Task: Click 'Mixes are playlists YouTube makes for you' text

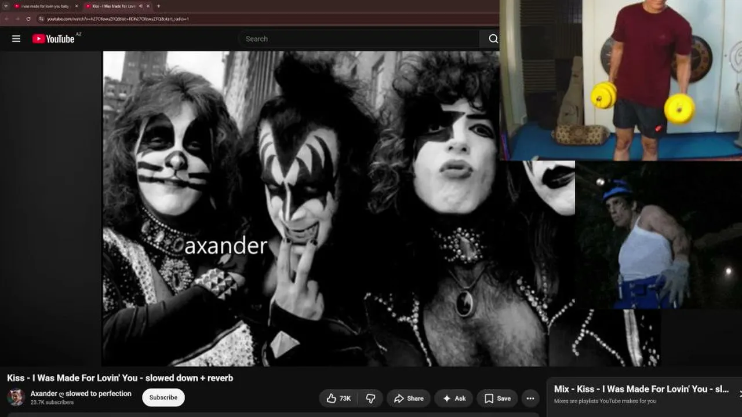Action: (605, 401)
